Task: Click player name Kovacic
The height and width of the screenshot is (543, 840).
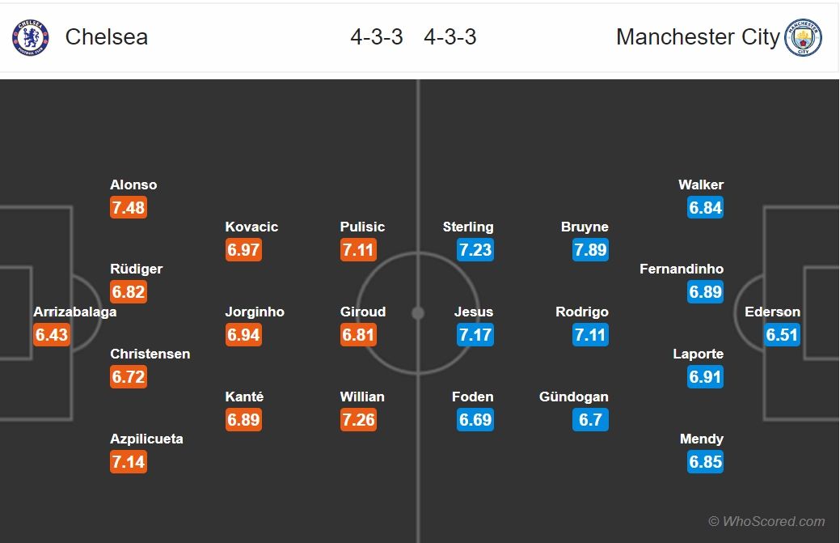Action: pos(251,227)
